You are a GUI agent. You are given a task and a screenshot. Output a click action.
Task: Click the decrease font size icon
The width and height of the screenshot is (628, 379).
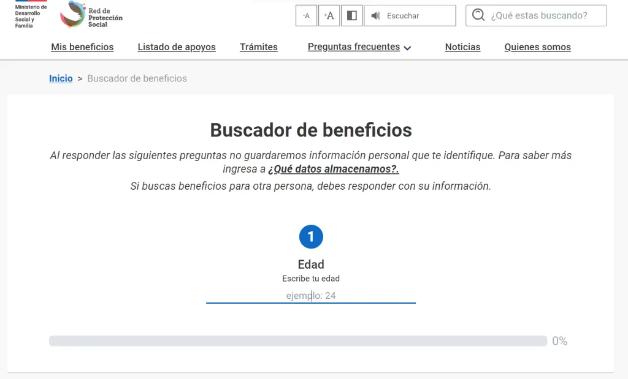point(306,15)
